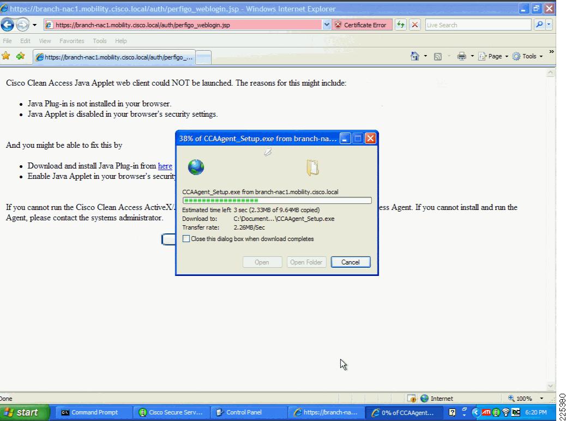
Task: Click into the Live Search box
Action: pyautogui.click(x=478, y=25)
